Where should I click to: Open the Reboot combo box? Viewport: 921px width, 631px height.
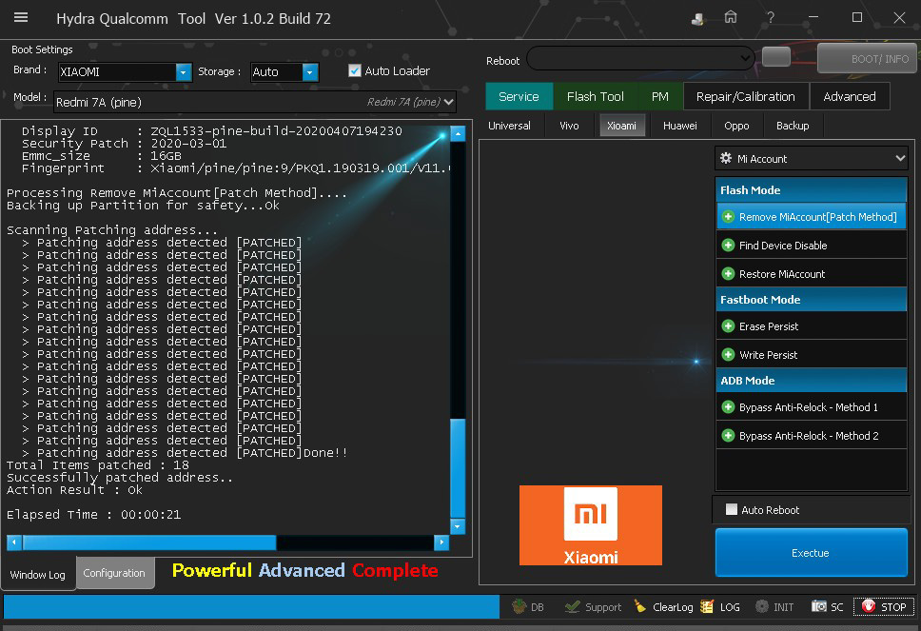point(639,59)
